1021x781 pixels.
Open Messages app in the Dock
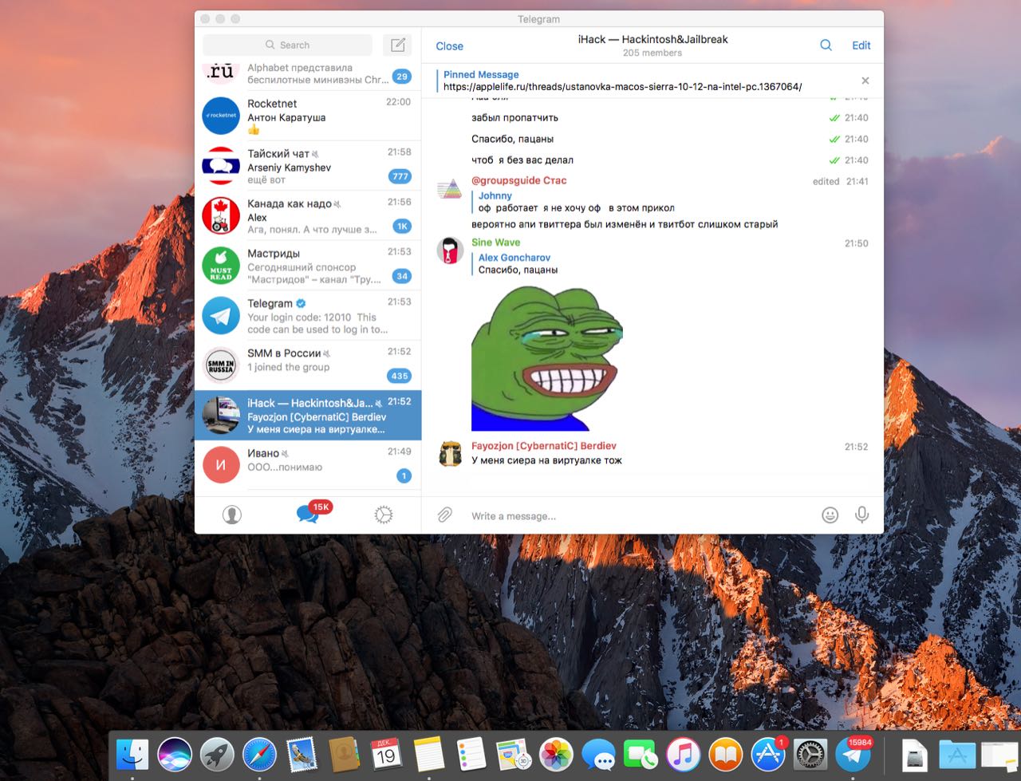599,754
